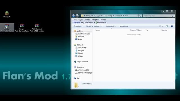
Task: Click the Grupa domowa homegroup icon
Action: pos(75,62)
